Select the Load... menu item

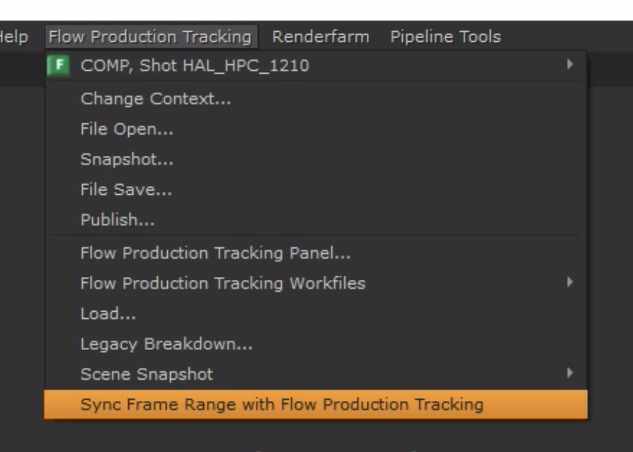(x=108, y=313)
